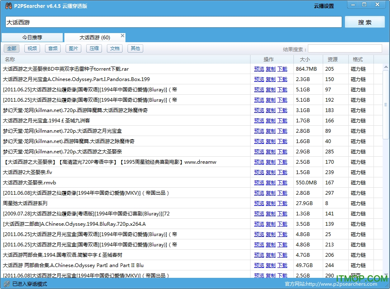Open 预览 preview for the first result
This screenshot has height=289, width=390.
[x=259, y=69]
